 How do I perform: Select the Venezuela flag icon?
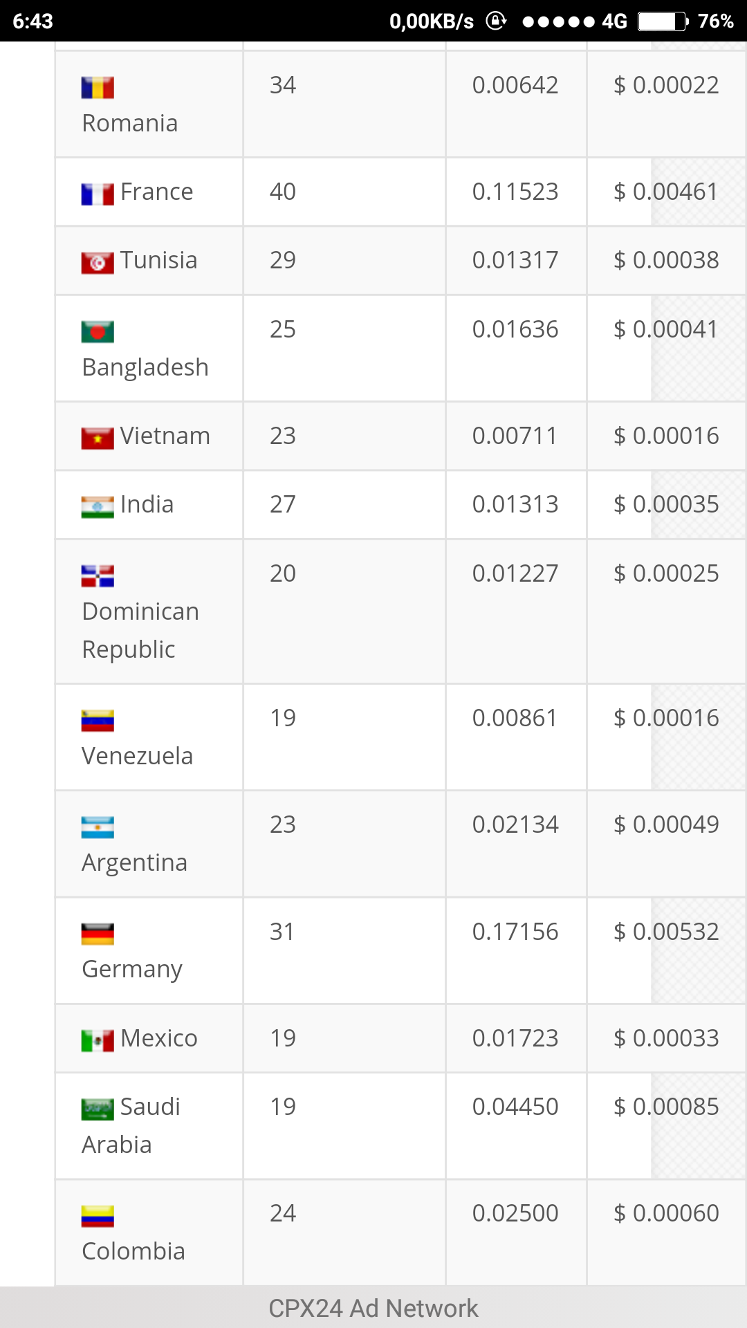point(98,721)
